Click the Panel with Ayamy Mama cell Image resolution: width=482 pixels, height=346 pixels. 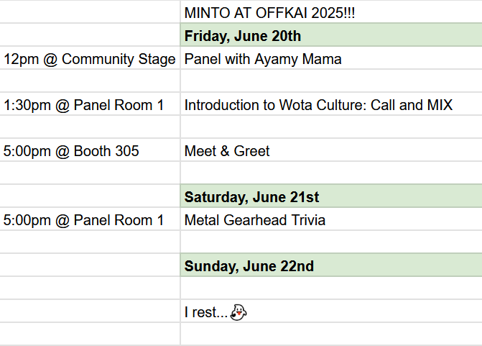pos(331,58)
